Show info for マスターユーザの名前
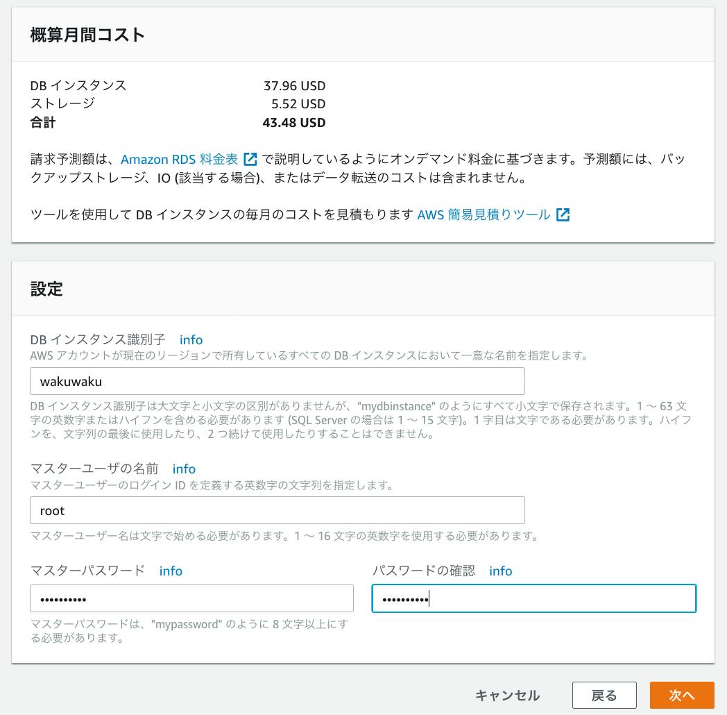Viewport: 727px width, 715px height. [184, 469]
